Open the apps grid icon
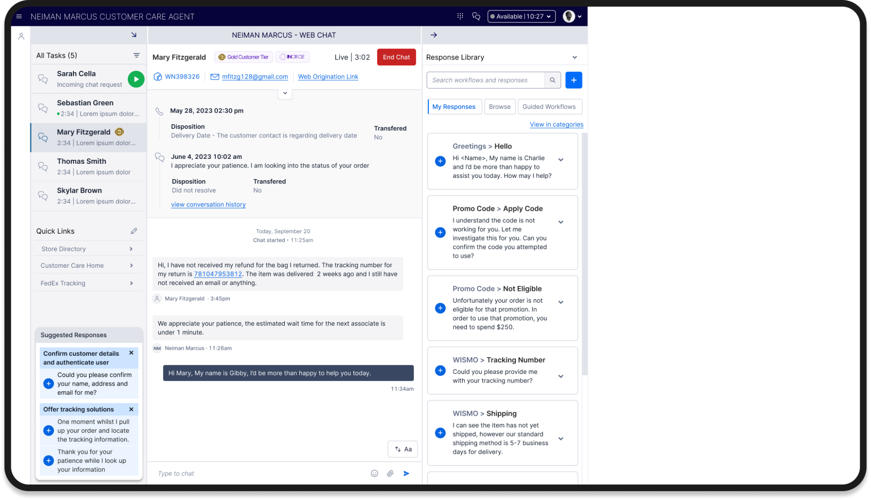 (460, 16)
